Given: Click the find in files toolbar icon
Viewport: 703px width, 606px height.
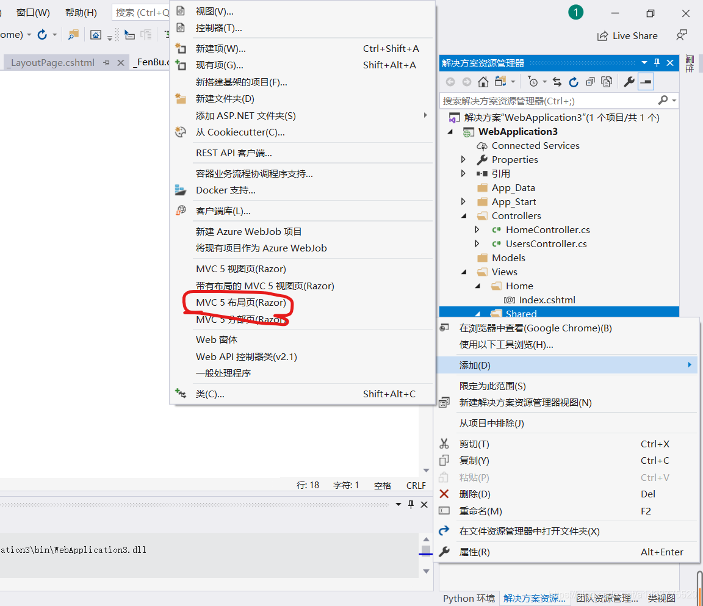Looking at the screenshot, I should click(x=73, y=35).
